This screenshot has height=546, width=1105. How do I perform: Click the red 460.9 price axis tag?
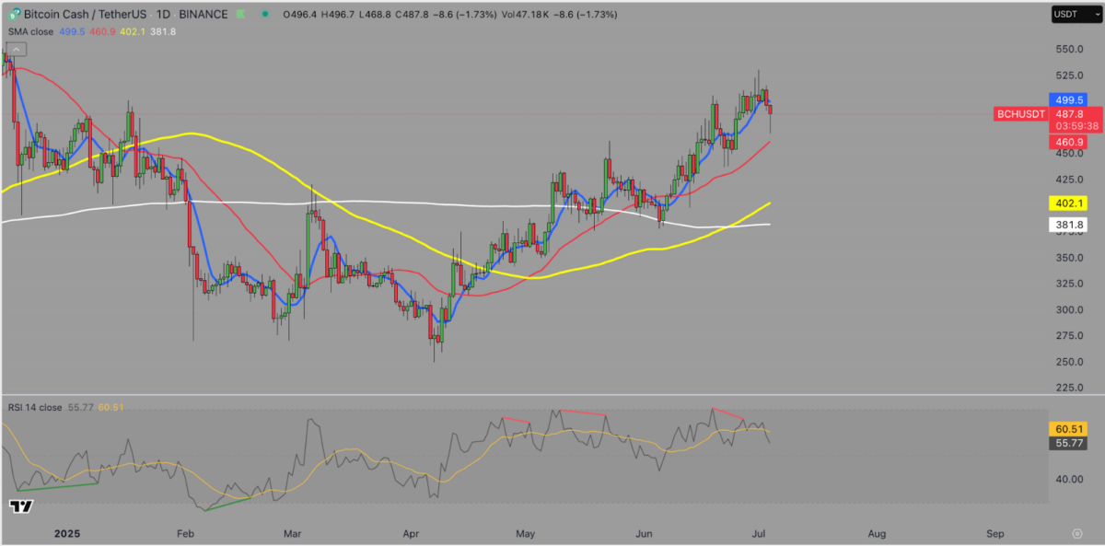(x=1068, y=142)
